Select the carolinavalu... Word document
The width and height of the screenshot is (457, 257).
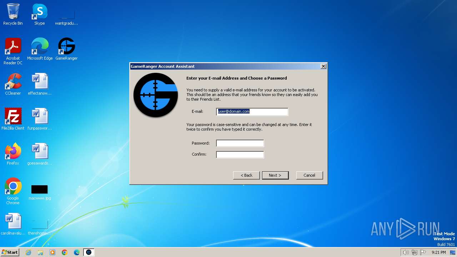pos(13,224)
